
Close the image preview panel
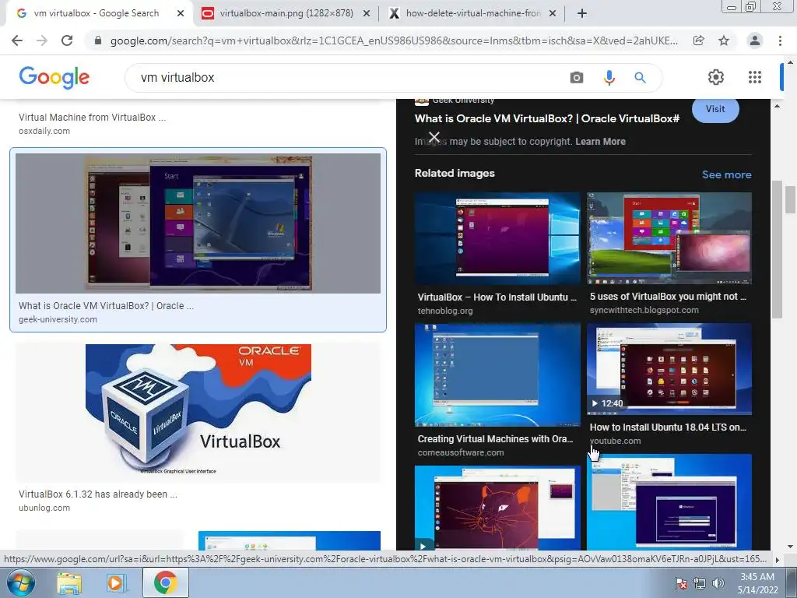tap(434, 137)
